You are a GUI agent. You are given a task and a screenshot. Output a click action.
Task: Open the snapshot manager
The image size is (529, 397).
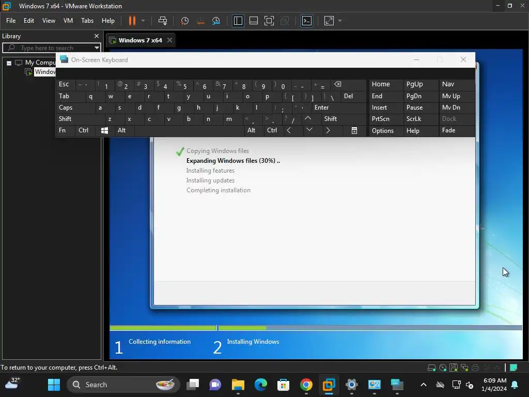(216, 21)
